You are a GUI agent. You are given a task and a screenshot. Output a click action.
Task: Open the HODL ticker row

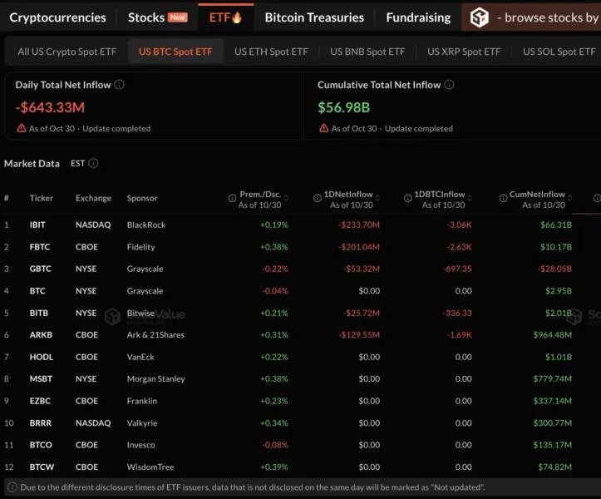point(41,357)
